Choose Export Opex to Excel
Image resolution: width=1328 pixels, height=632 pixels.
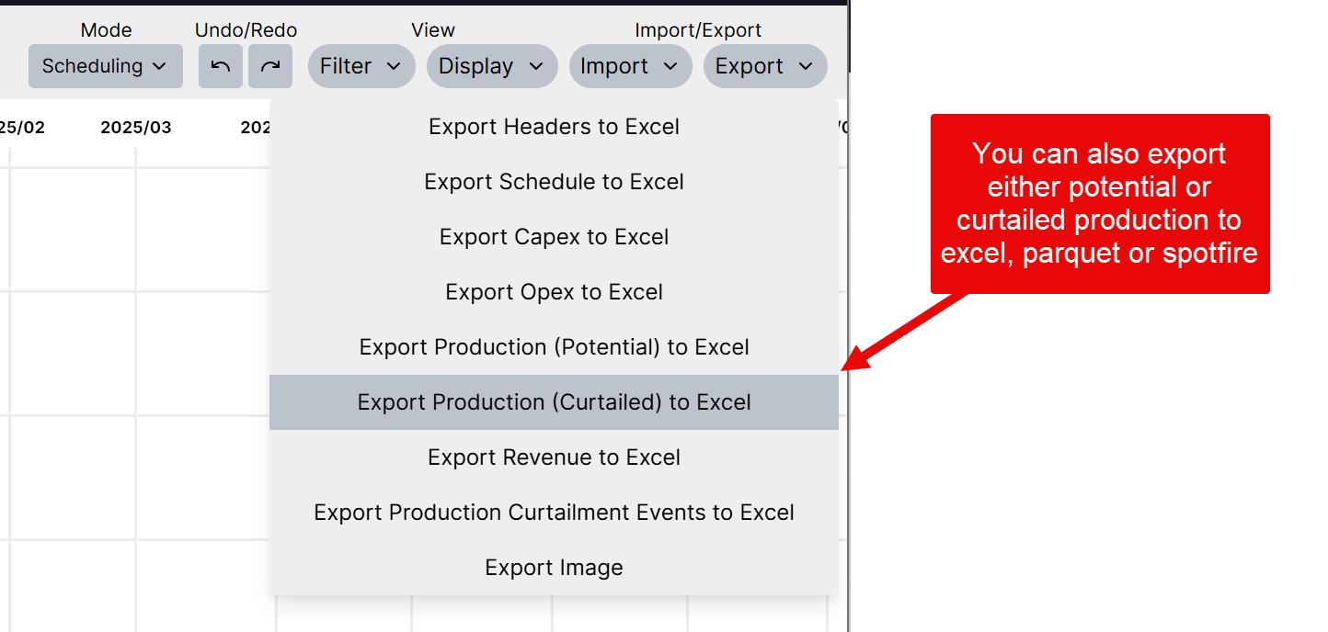pos(554,292)
